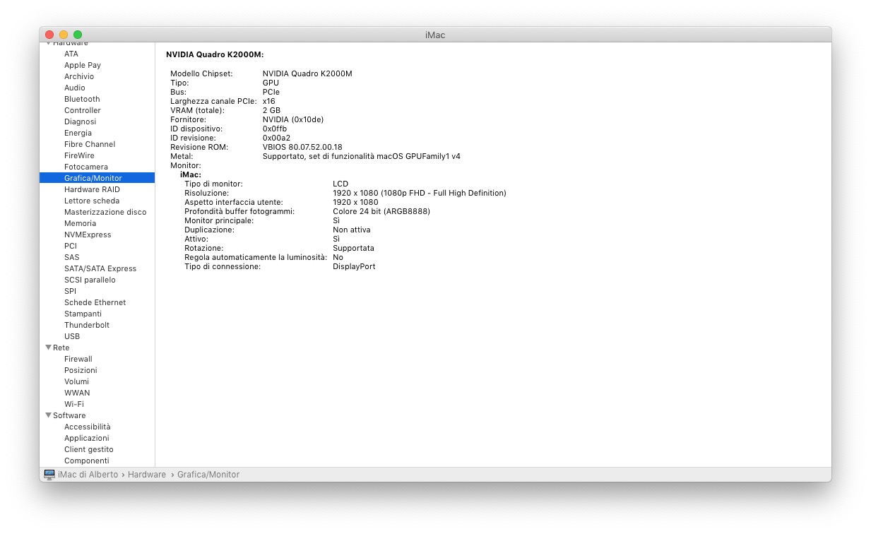Select USB in the sidebar
The image size is (871, 534).
(72, 336)
